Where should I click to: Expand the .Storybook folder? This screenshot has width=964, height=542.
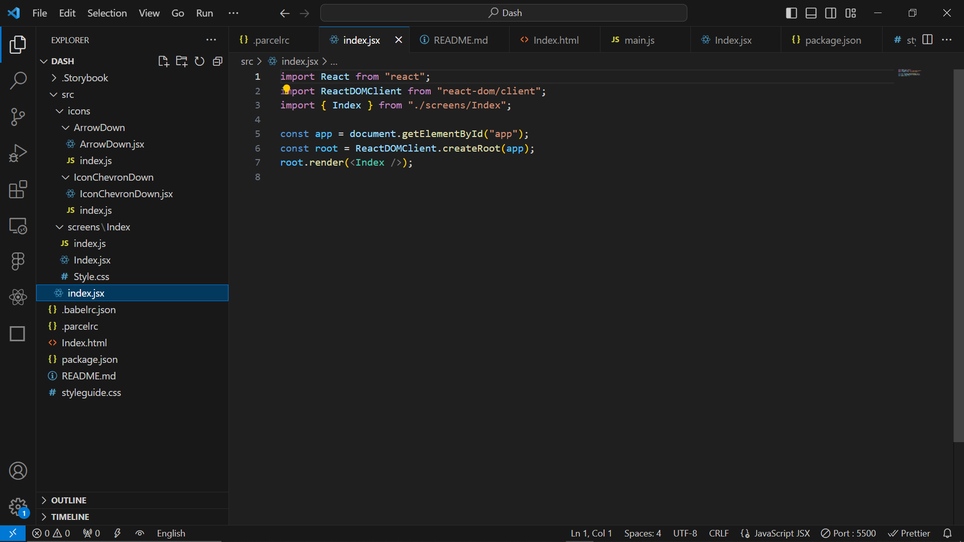(x=85, y=78)
